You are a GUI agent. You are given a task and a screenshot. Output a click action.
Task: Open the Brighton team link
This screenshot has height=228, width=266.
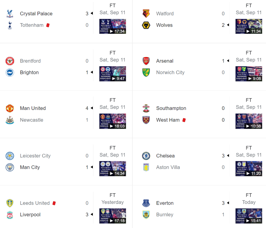click(x=29, y=73)
